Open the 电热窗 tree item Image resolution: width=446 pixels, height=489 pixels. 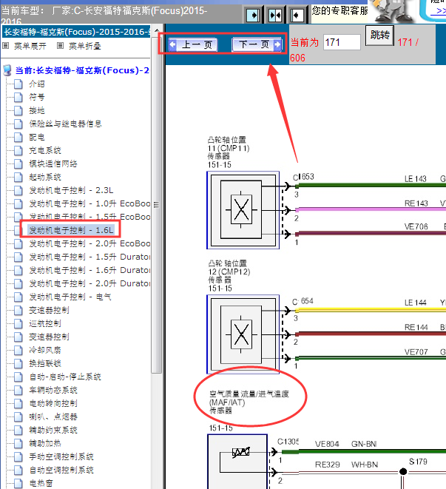click(x=41, y=483)
